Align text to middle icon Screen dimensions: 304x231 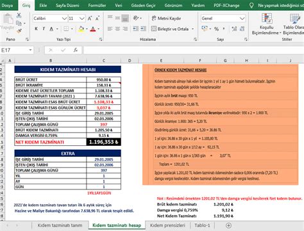(117, 18)
